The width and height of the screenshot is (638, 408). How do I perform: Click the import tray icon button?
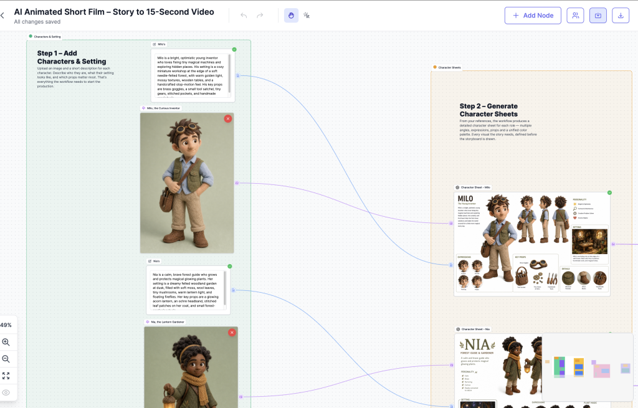coord(598,16)
